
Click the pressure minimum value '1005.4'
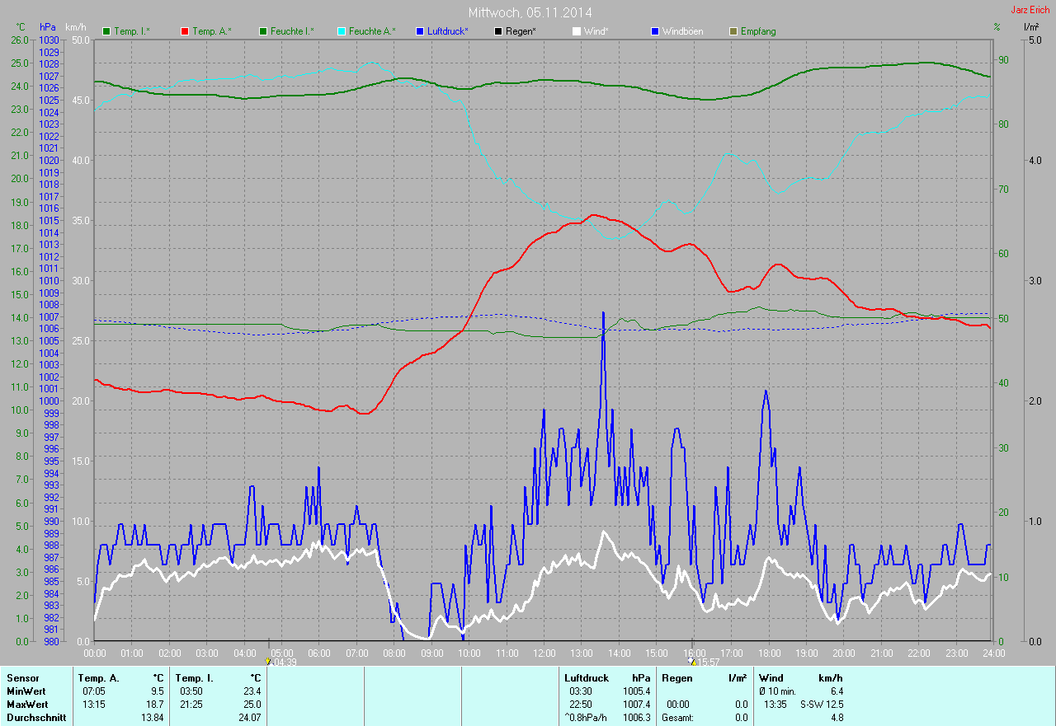point(637,691)
